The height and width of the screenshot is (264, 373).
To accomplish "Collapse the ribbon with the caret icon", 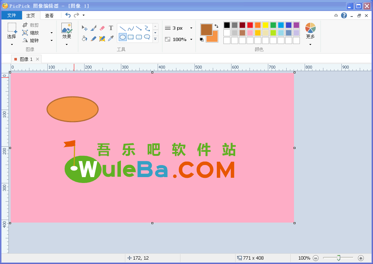I will 336,15.
